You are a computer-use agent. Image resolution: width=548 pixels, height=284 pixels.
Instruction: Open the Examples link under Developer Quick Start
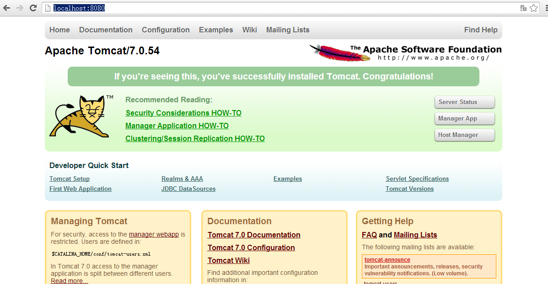(x=288, y=179)
